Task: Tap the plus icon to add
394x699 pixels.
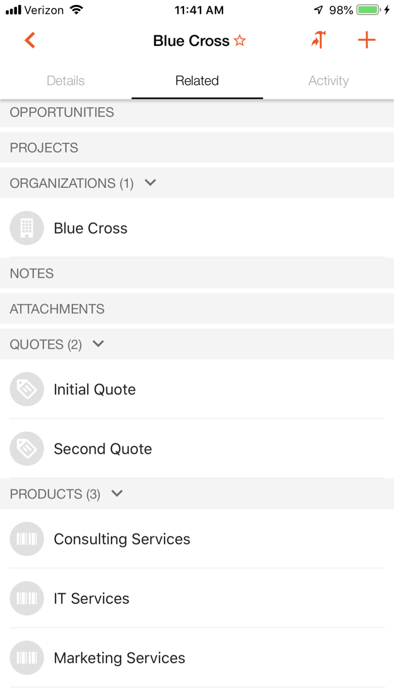Action: [366, 40]
